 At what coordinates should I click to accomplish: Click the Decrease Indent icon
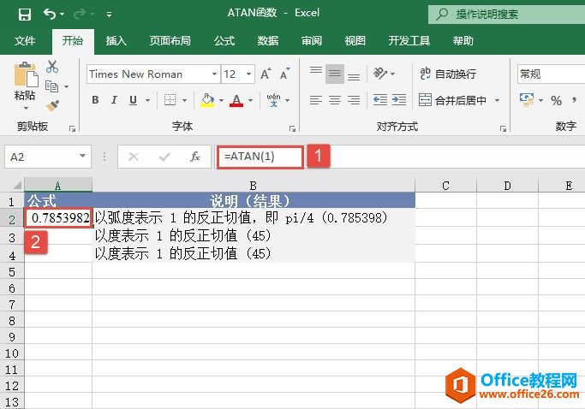pos(379,100)
